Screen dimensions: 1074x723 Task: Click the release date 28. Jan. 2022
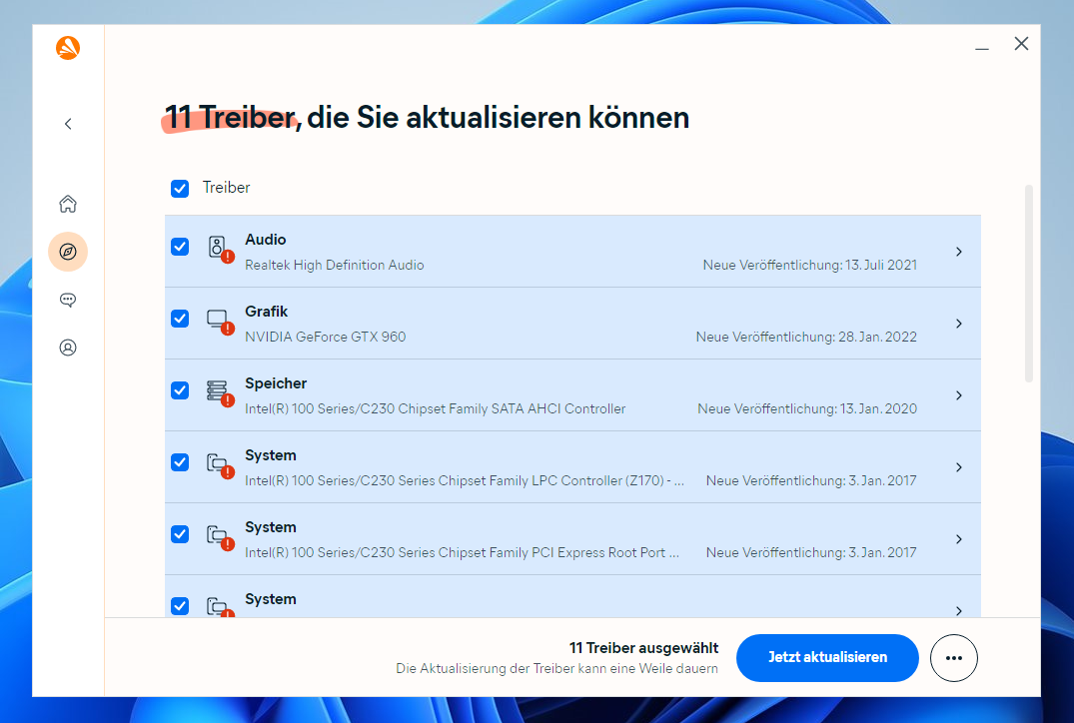(x=877, y=337)
